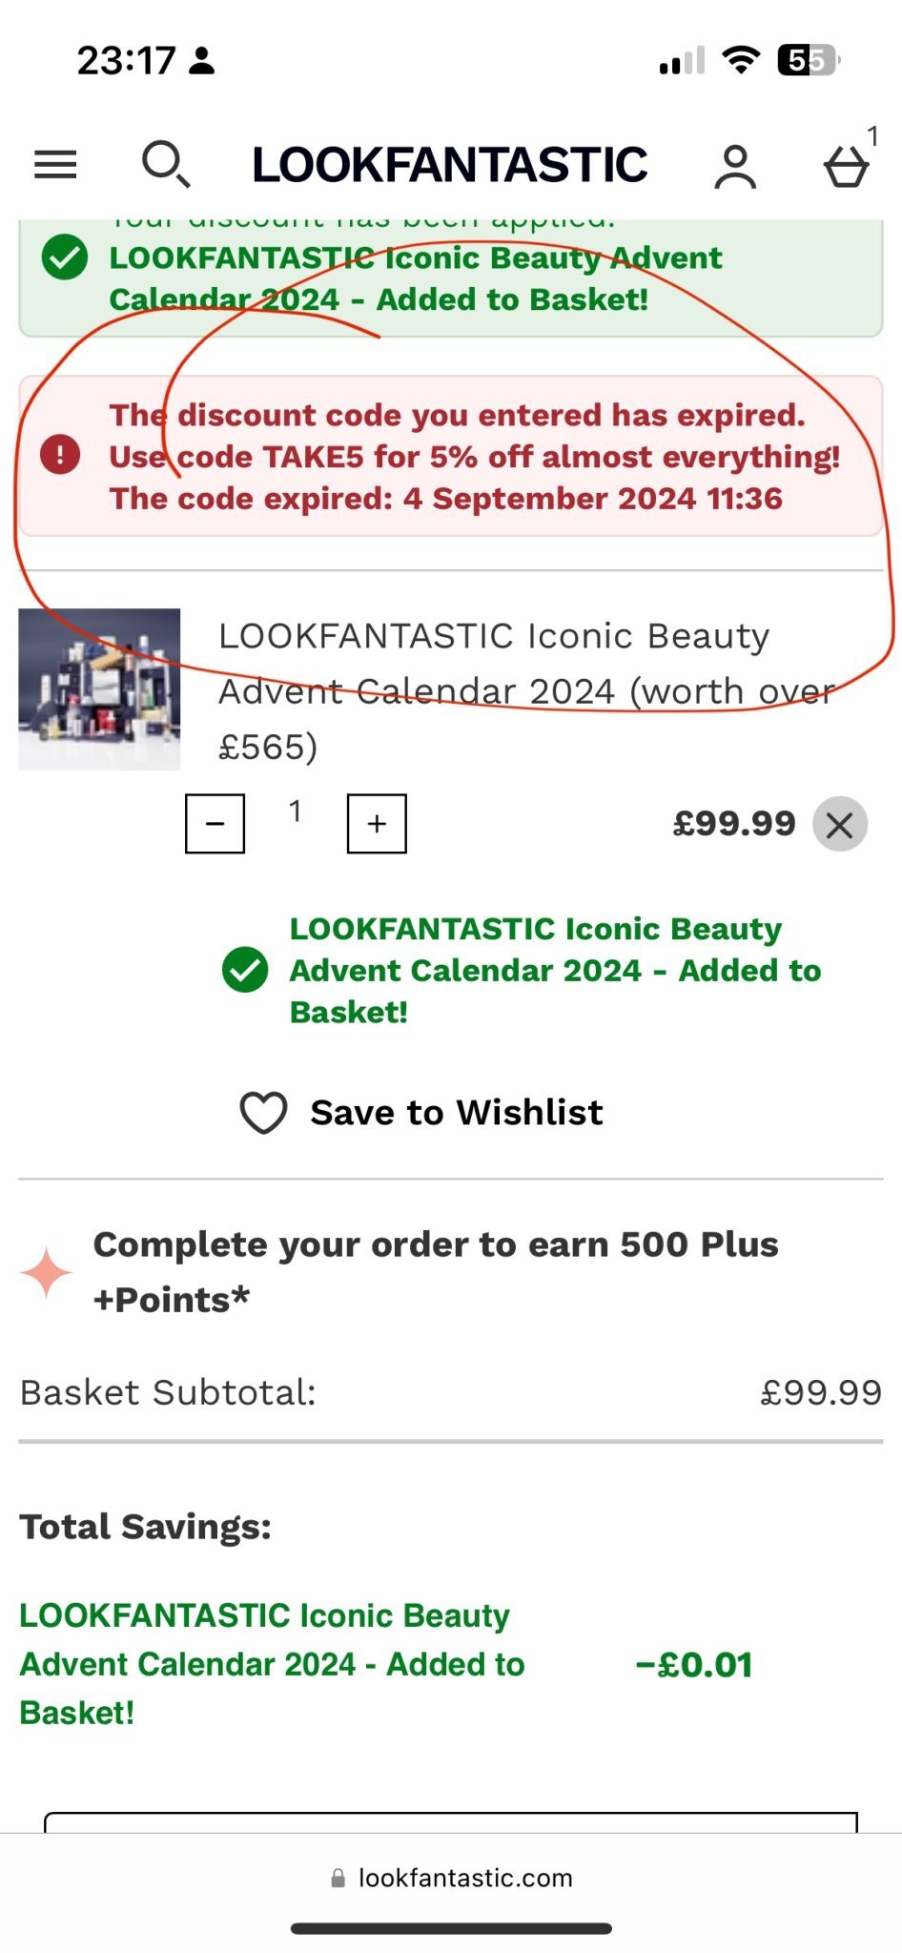Tap the quantity number field
This screenshot has width=902, height=1953.
pos(296,812)
